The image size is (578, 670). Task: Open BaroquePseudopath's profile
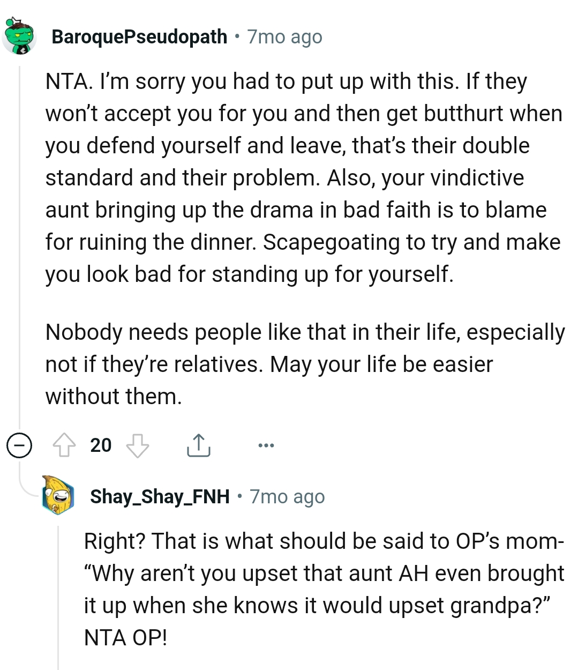point(138,36)
